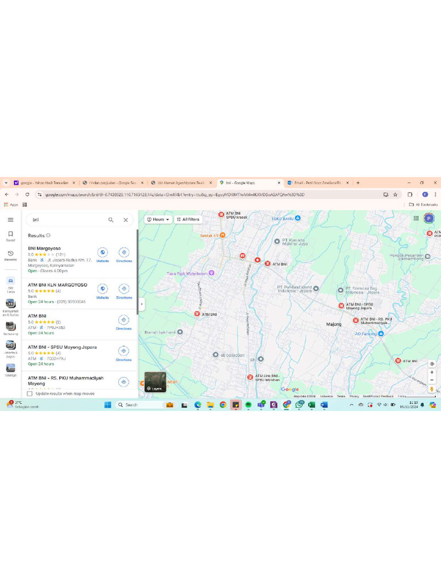This screenshot has width=441, height=588.
Task: Open All Bookmarks folder
Action: pyautogui.click(x=423, y=204)
